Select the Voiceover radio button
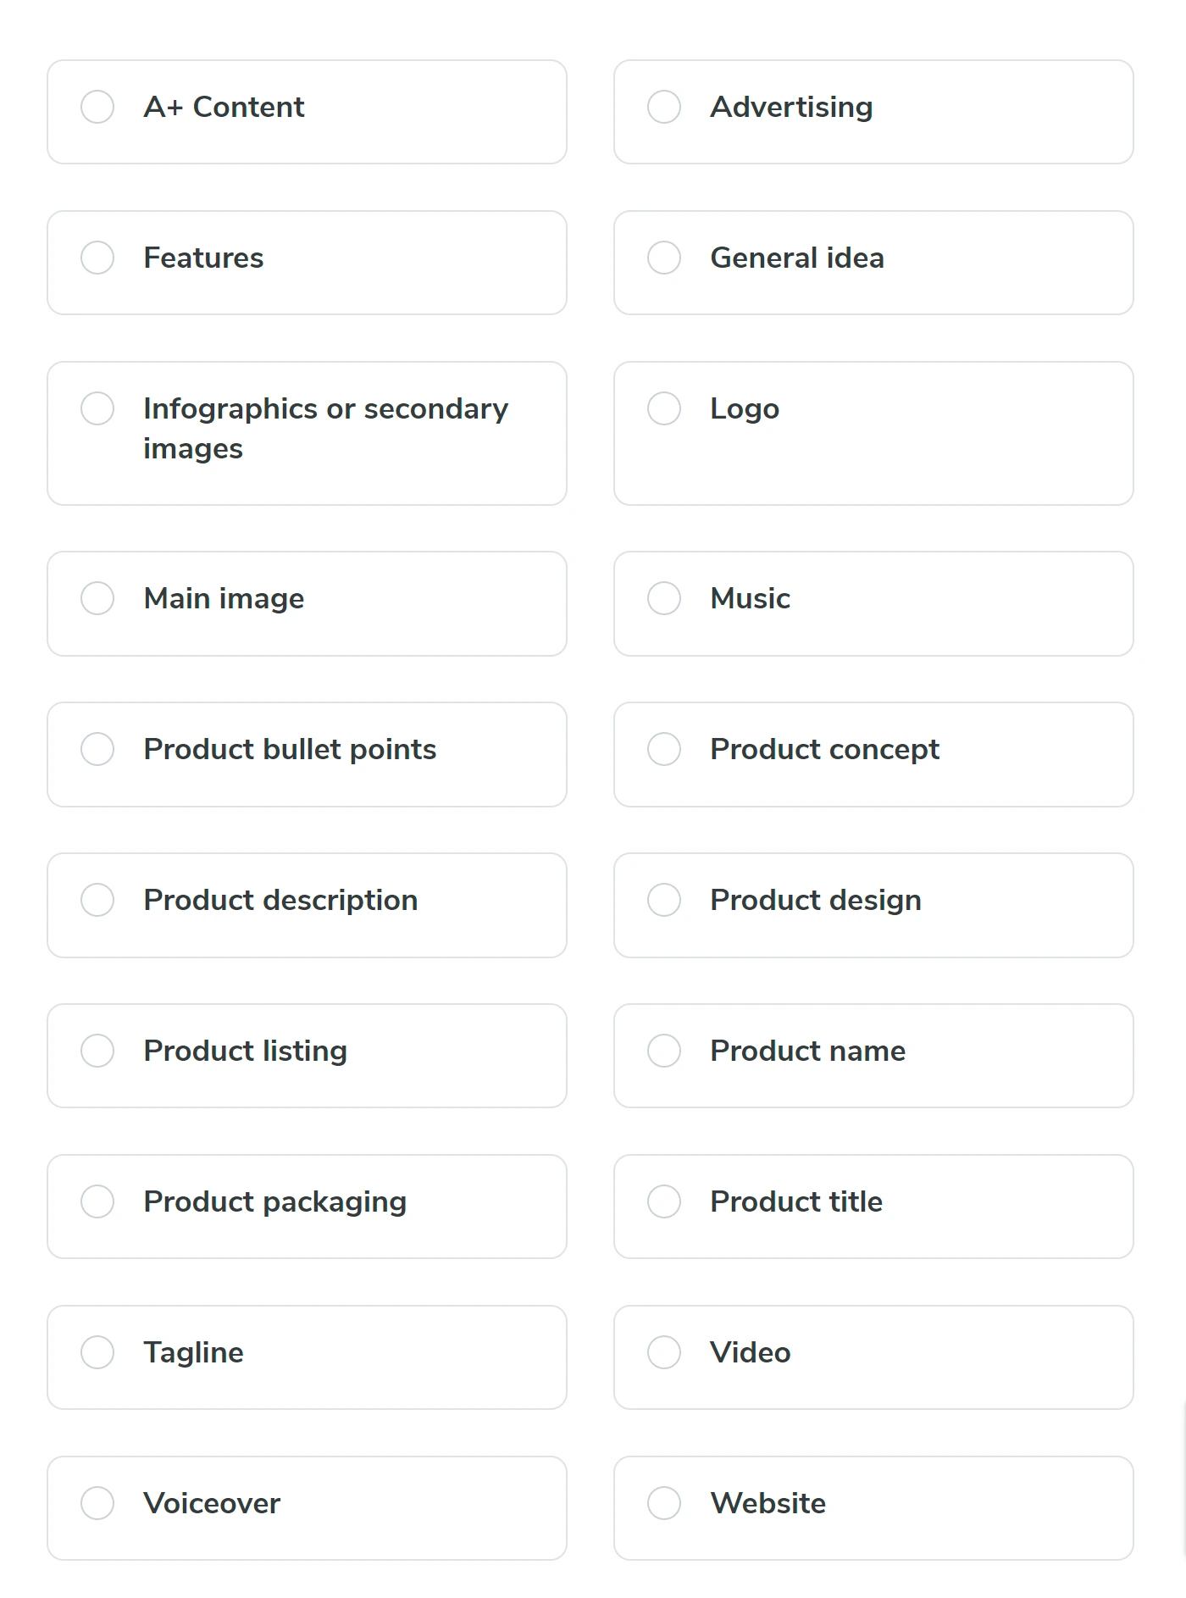The image size is (1186, 1598). tap(97, 1504)
